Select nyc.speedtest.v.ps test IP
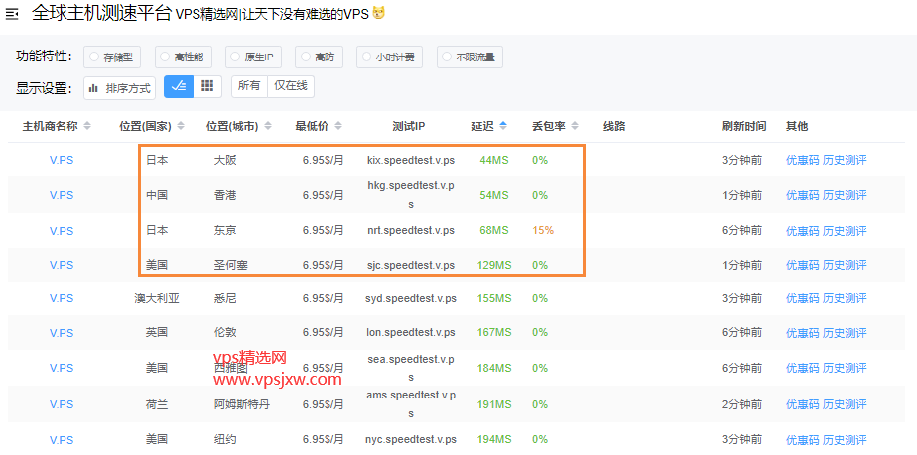 click(x=411, y=440)
